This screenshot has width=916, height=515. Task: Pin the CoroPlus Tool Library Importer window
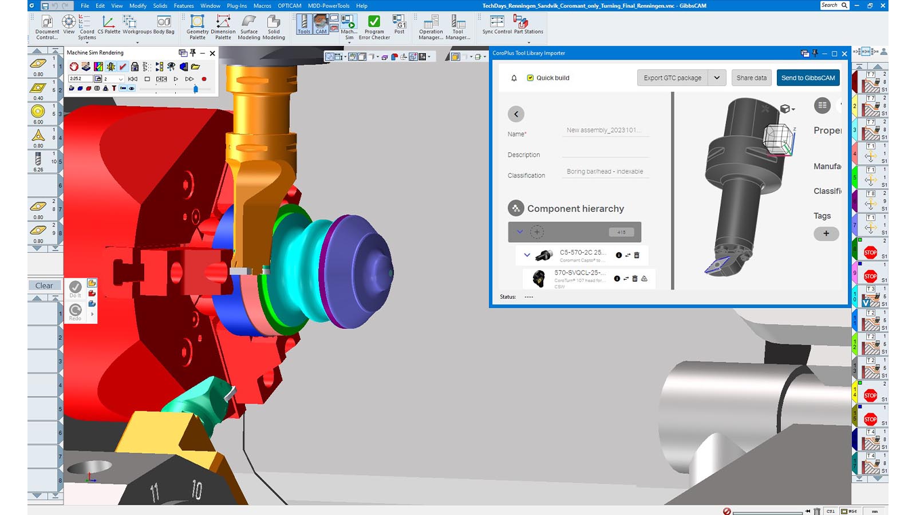(x=815, y=53)
